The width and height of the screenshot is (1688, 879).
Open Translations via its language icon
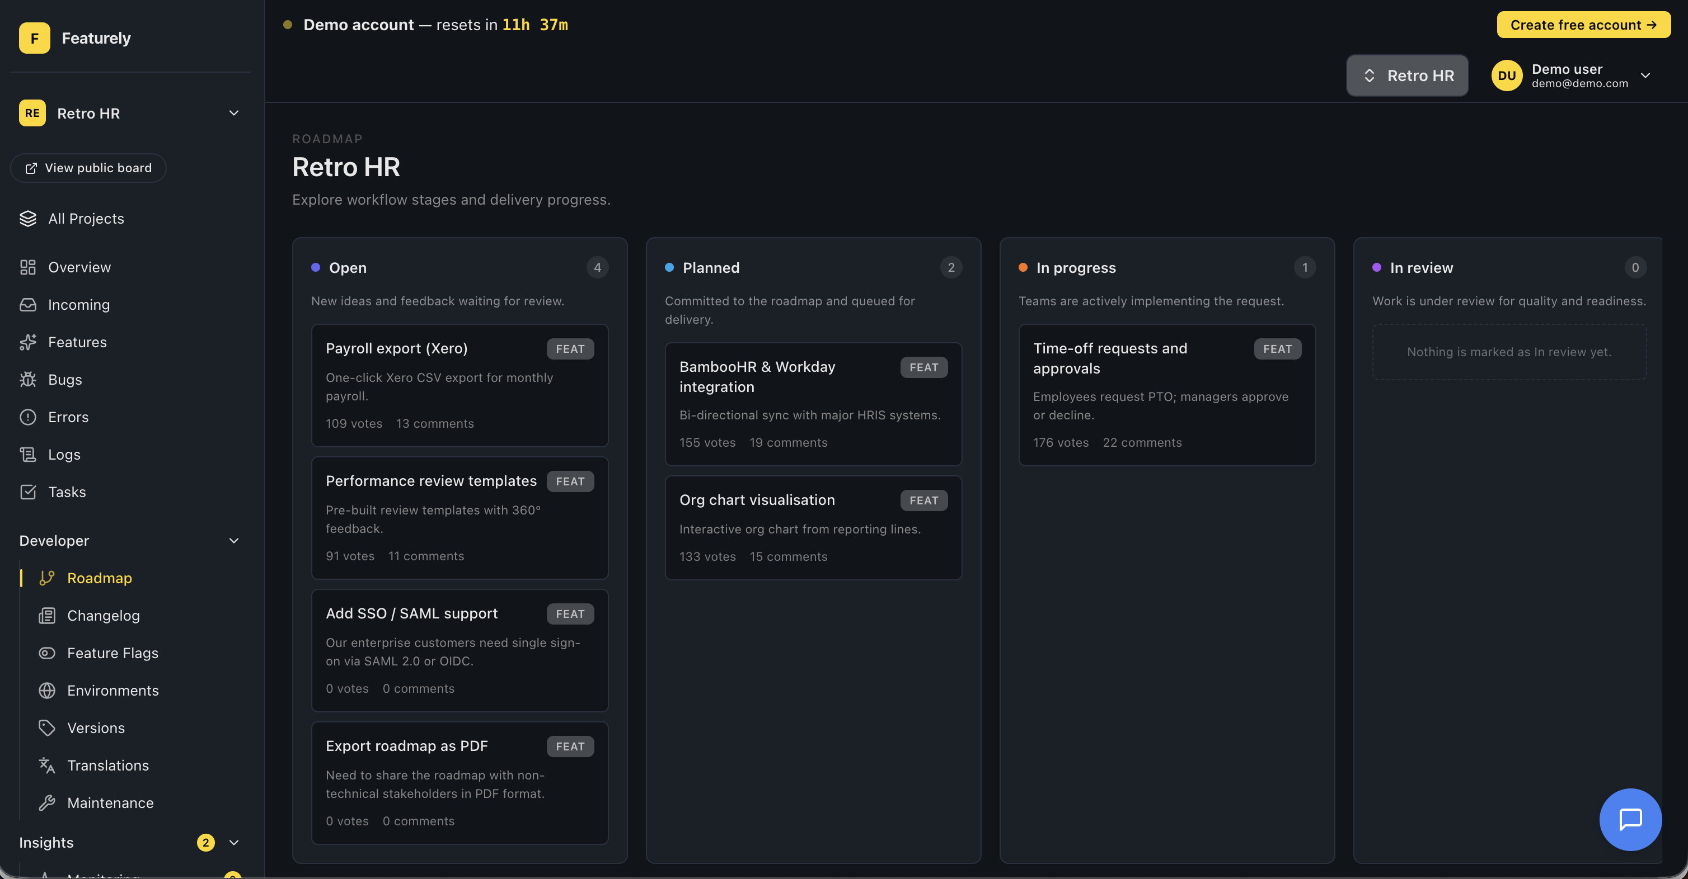coord(46,765)
